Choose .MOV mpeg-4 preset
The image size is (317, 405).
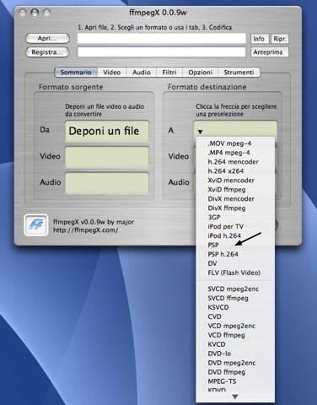[235, 143]
